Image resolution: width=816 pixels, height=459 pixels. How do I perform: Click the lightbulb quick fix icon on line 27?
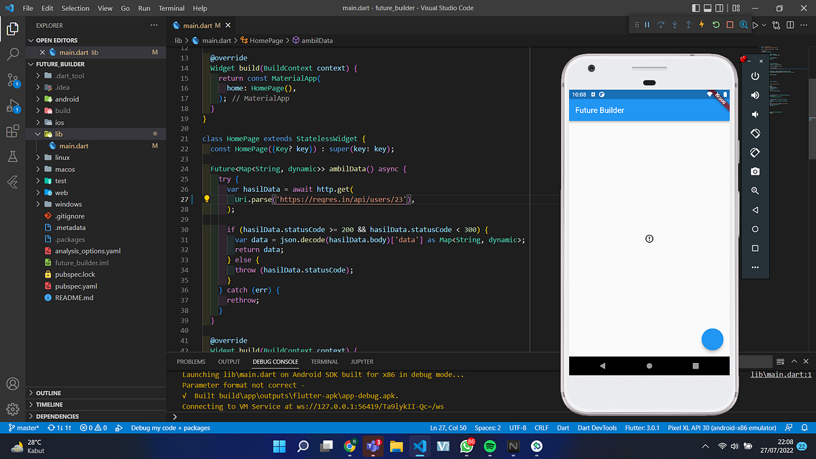tap(206, 199)
